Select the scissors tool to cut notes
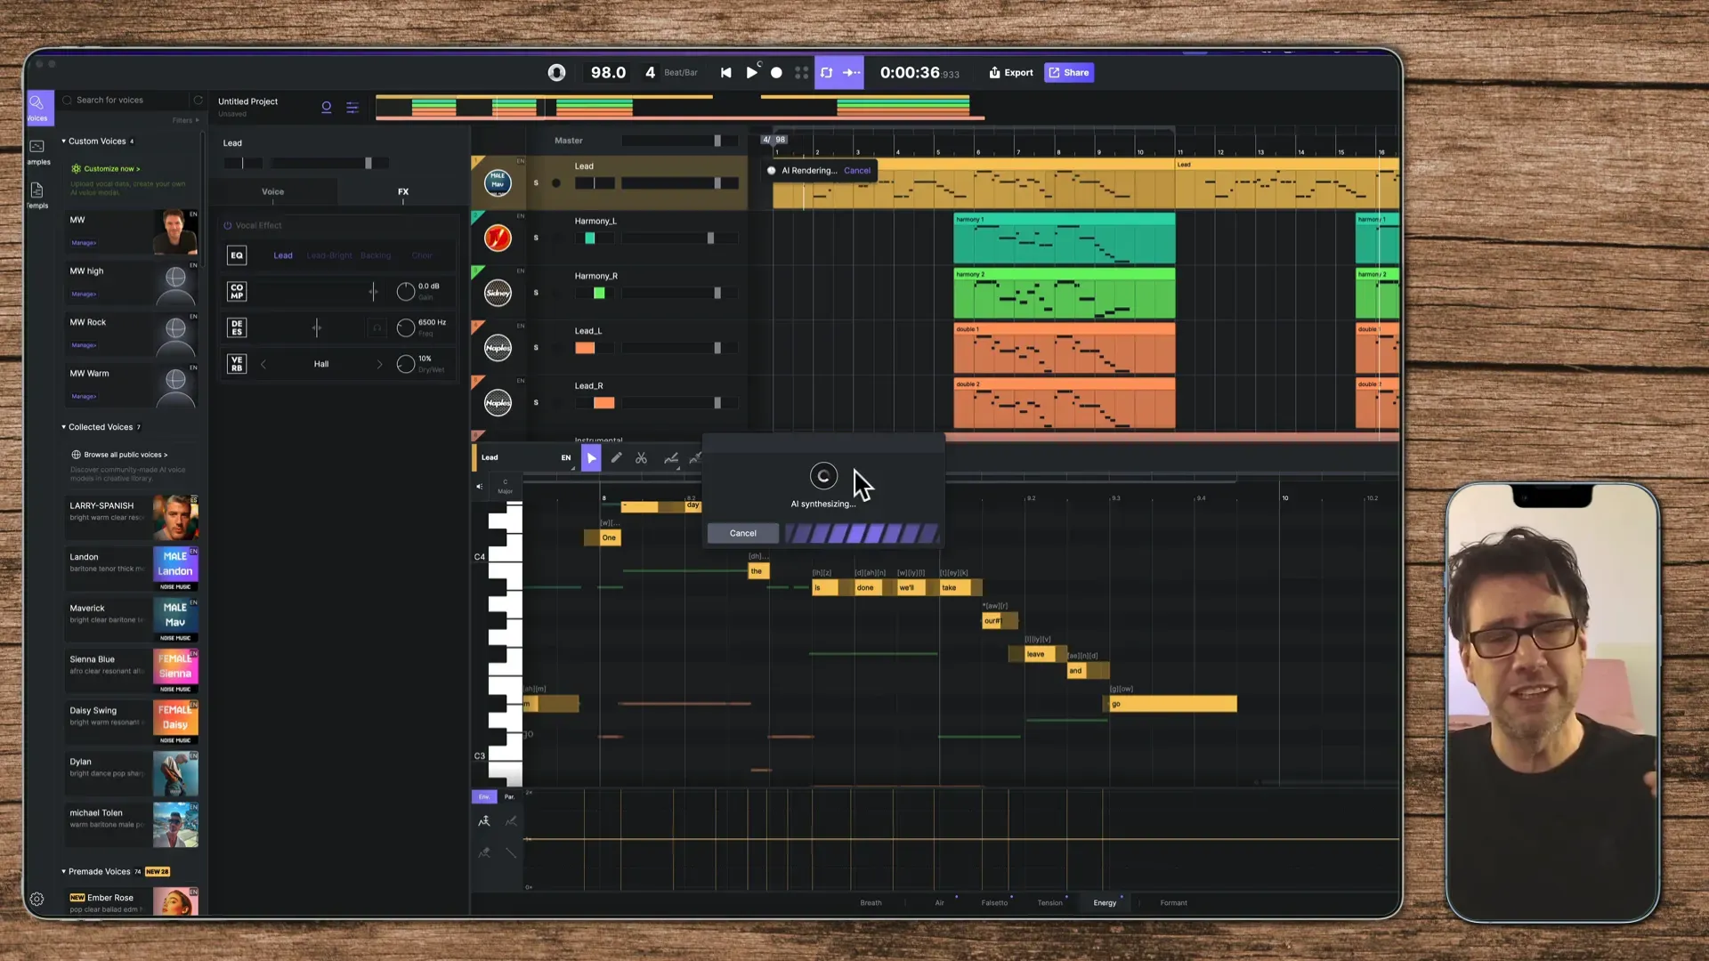 tap(641, 457)
